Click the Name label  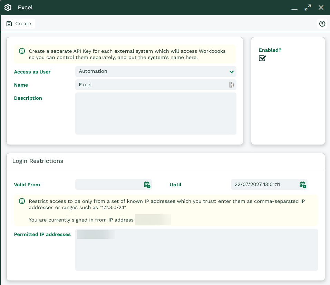[x=21, y=85]
